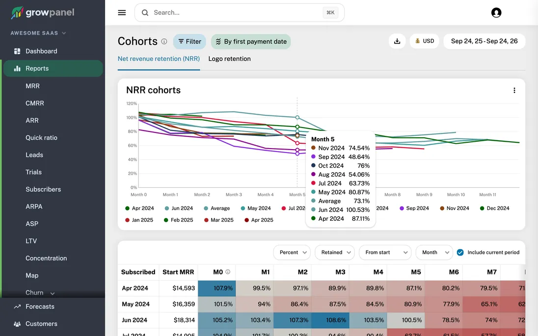Open the LTV report
The height and width of the screenshot is (336, 538).
pos(31,241)
